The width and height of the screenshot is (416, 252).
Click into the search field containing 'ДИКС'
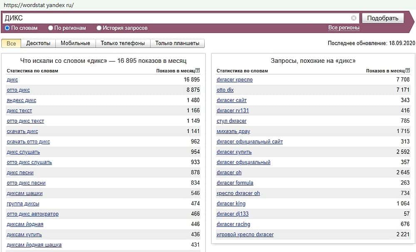pos(175,18)
